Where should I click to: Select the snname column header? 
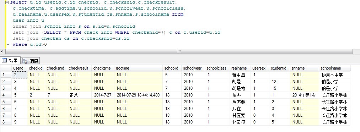coord(305,68)
